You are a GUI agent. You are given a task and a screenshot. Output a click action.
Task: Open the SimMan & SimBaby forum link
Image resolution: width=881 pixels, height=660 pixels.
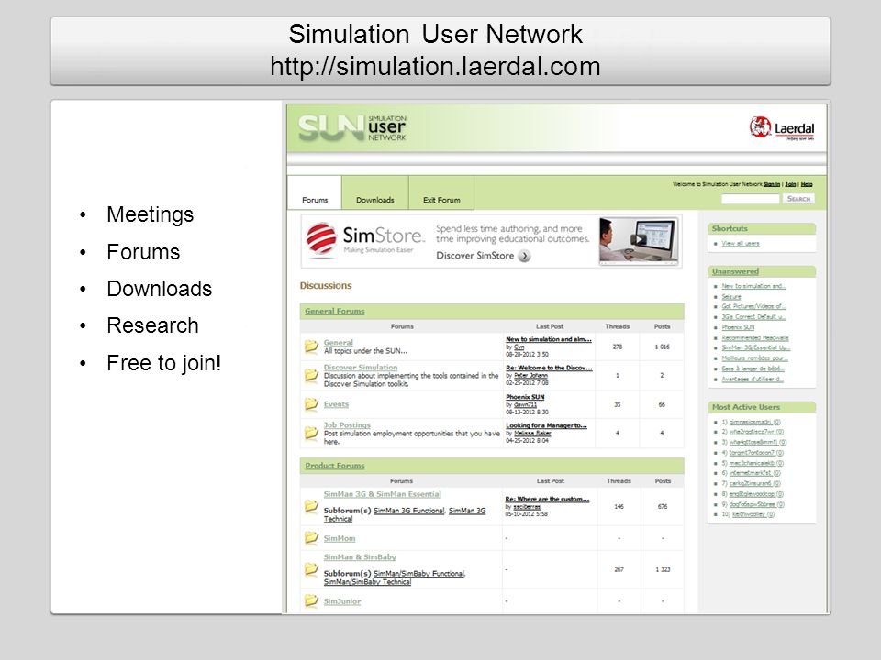click(x=360, y=556)
